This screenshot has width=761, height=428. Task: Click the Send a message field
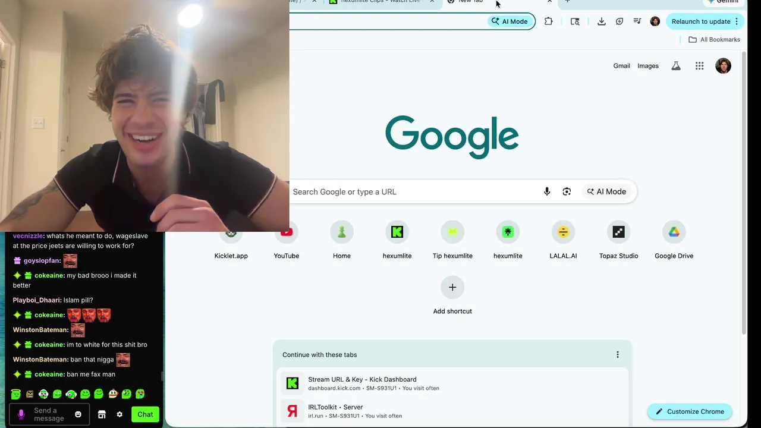pyautogui.click(x=49, y=414)
